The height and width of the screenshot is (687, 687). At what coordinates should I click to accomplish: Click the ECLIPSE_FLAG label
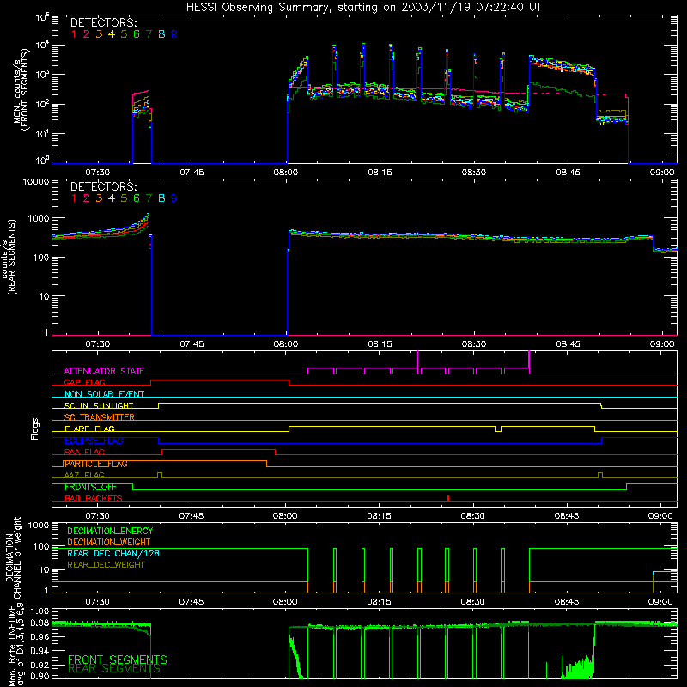(94, 441)
